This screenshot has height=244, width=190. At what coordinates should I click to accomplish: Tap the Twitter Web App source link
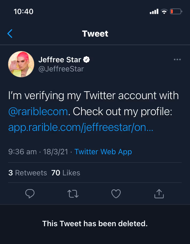coord(103,152)
